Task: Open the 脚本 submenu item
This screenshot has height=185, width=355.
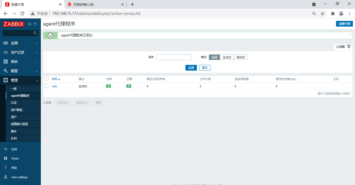Action: [23, 131]
